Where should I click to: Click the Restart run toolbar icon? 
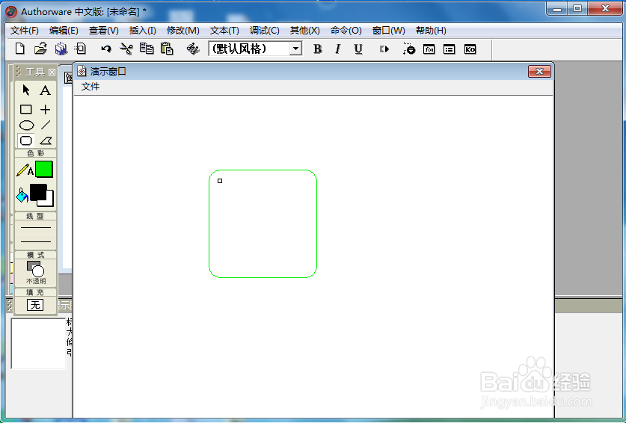(x=384, y=49)
